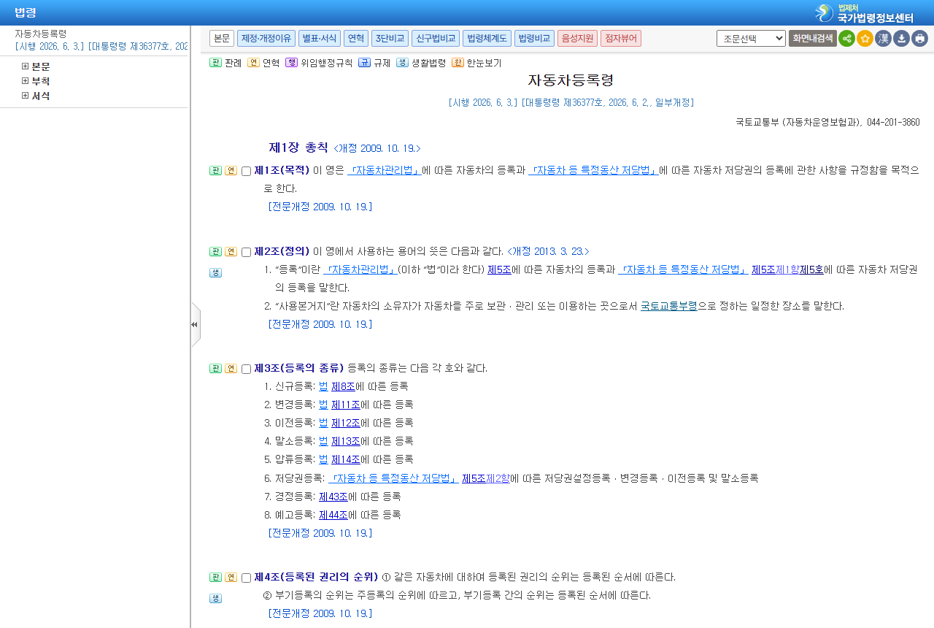Toggle Hanja display with the 漢 icon
This screenshot has height=628, width=934.
(883, 39)
